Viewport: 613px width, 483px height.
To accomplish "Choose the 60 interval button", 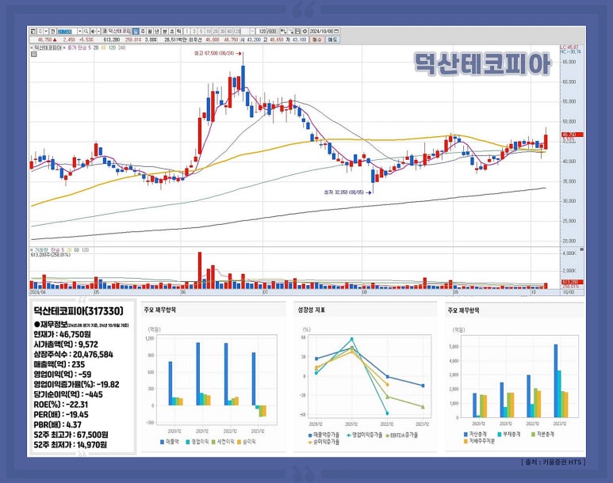I will (x=230, y=31).
